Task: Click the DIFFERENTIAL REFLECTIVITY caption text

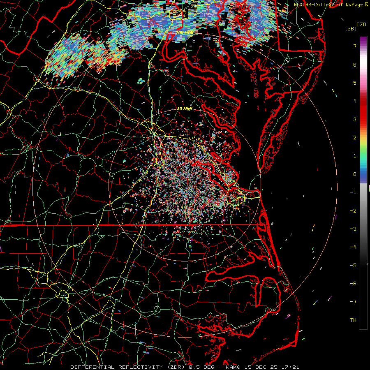Action: [x=117, y=367]
